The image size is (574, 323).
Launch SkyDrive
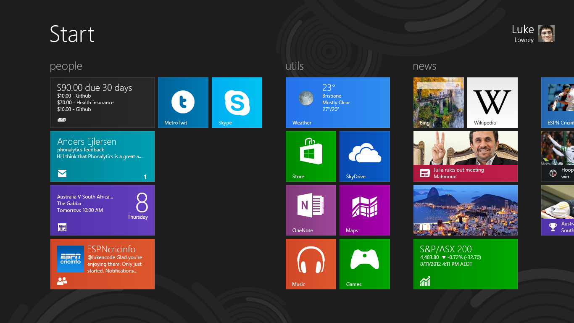tap(364, 156)
